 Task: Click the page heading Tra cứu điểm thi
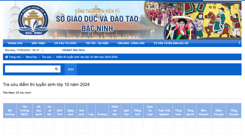(x=46, y=84)
